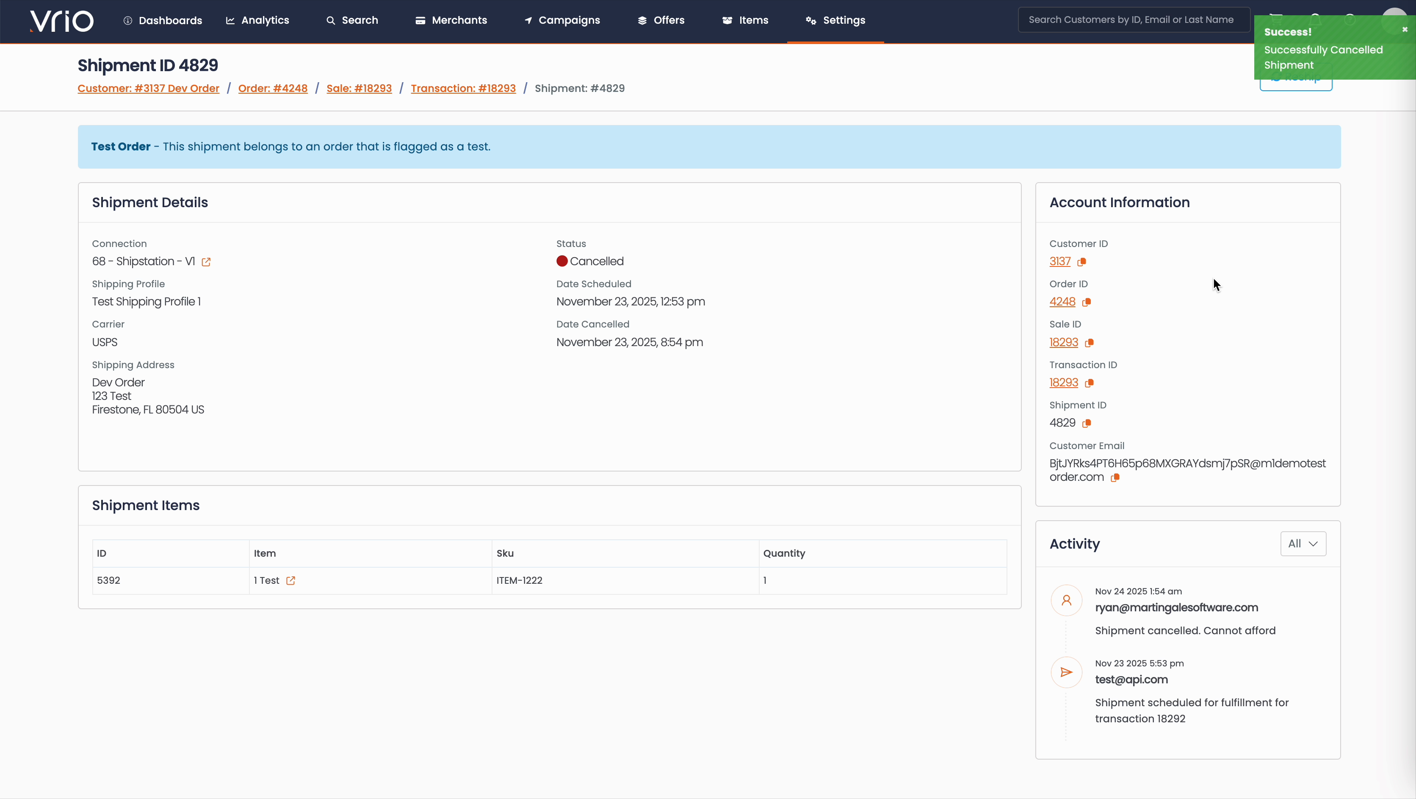The width and height of the screenshot is (1416, 799).
Task: Copy Shipment ID 4829 to clipboard
Action: tap(1086, 423)
